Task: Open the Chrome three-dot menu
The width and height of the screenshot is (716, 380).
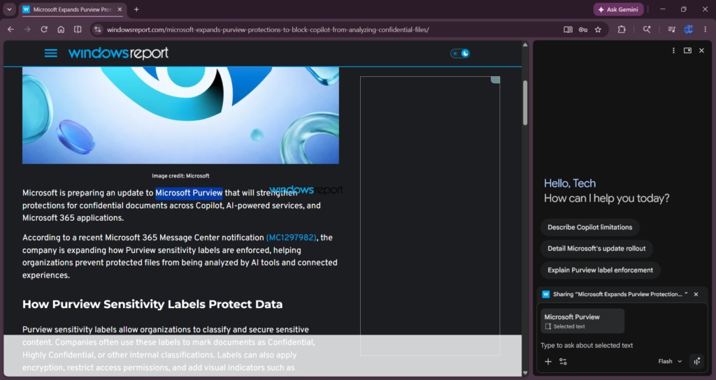Action: point(706,29)
